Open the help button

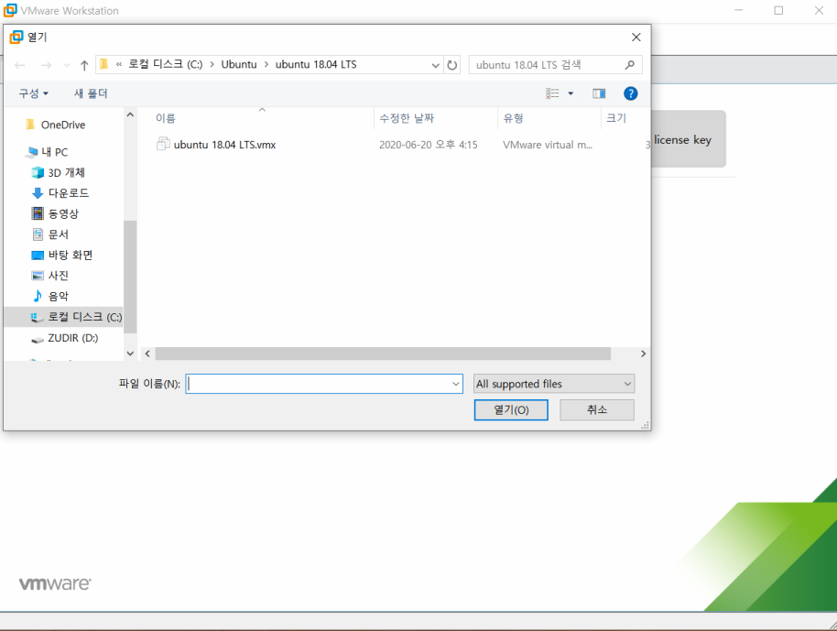[630, 93]
